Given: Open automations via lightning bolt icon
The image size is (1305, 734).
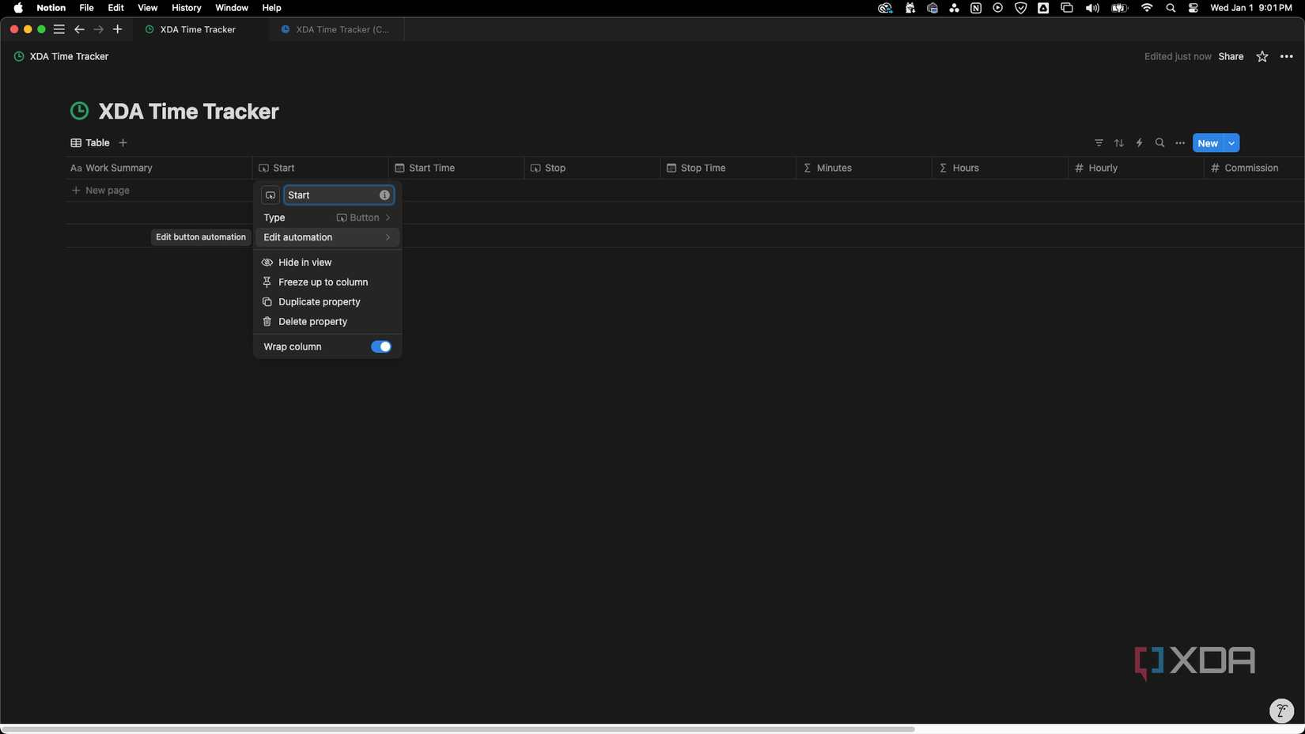Looking at the screenshot, I should tap(1140, 143).
